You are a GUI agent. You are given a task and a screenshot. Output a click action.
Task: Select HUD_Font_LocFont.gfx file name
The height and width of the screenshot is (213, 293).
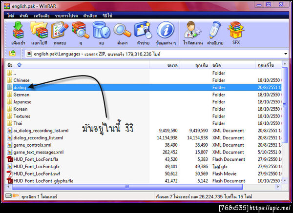pyautogui.click(x=37, y=166)
